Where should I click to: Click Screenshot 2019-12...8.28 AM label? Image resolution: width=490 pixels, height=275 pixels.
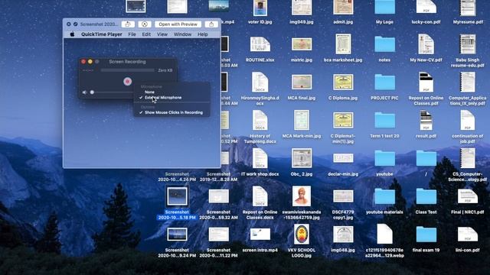point(218,176)
